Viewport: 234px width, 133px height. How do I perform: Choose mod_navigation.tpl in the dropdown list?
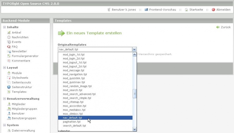[75, 74]
